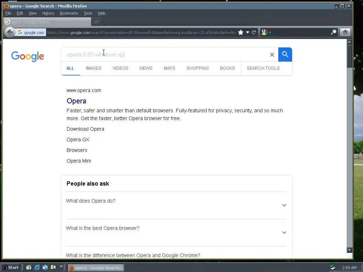The height and width of the screenshot is (272, 363).
Task: Switch to the MAPS results tab
Action: click(x=169, y=68)
